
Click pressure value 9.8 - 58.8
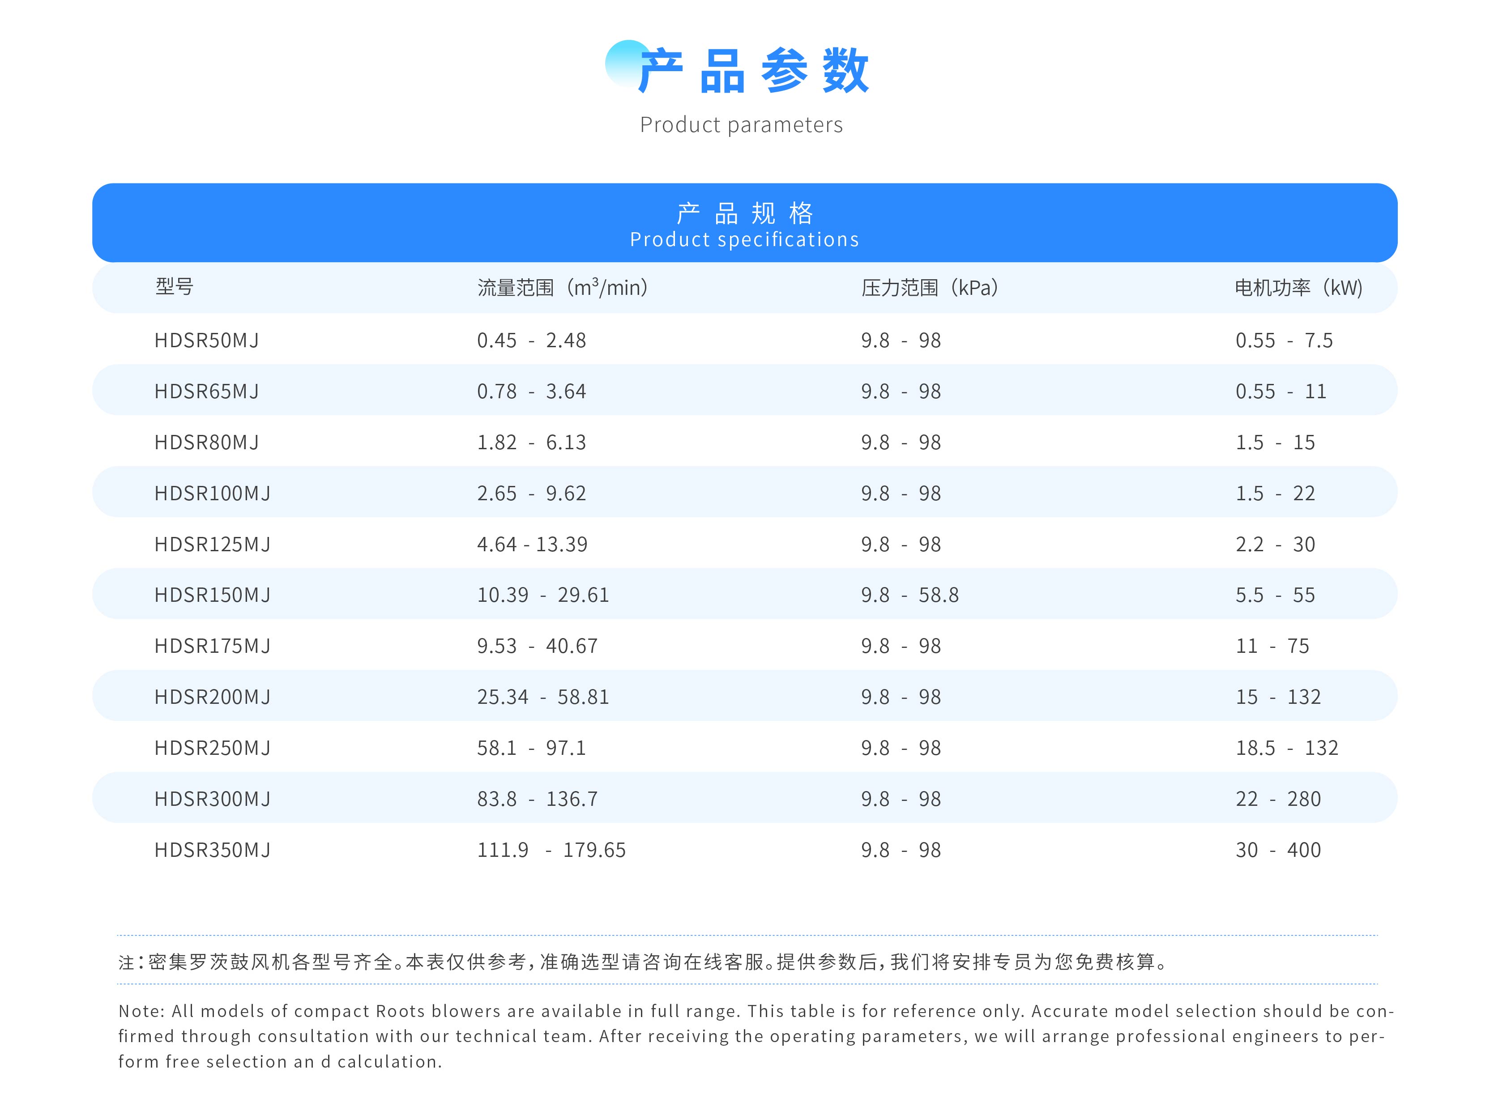coord(909,595)
